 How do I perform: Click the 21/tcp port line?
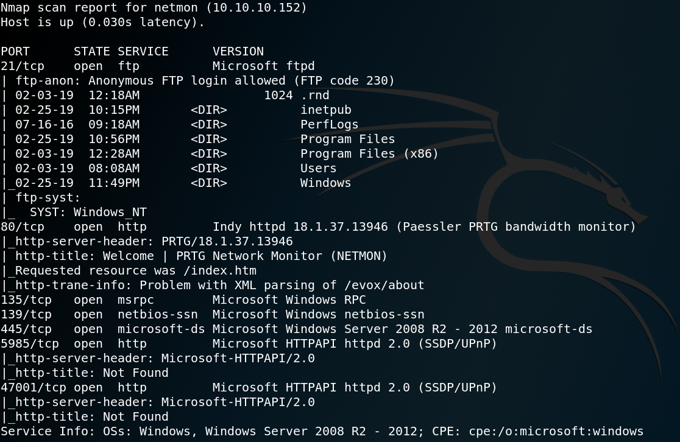(x=158, y=66)
